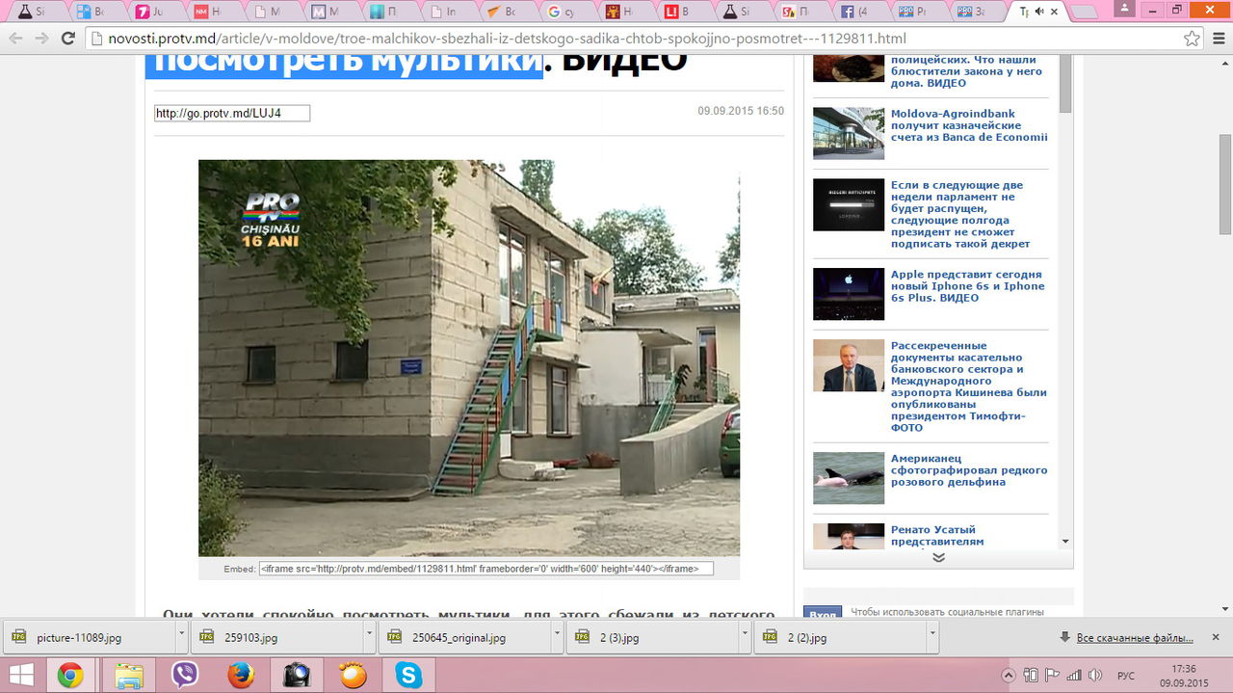Click the network signal tray icon

point(1072,675)
